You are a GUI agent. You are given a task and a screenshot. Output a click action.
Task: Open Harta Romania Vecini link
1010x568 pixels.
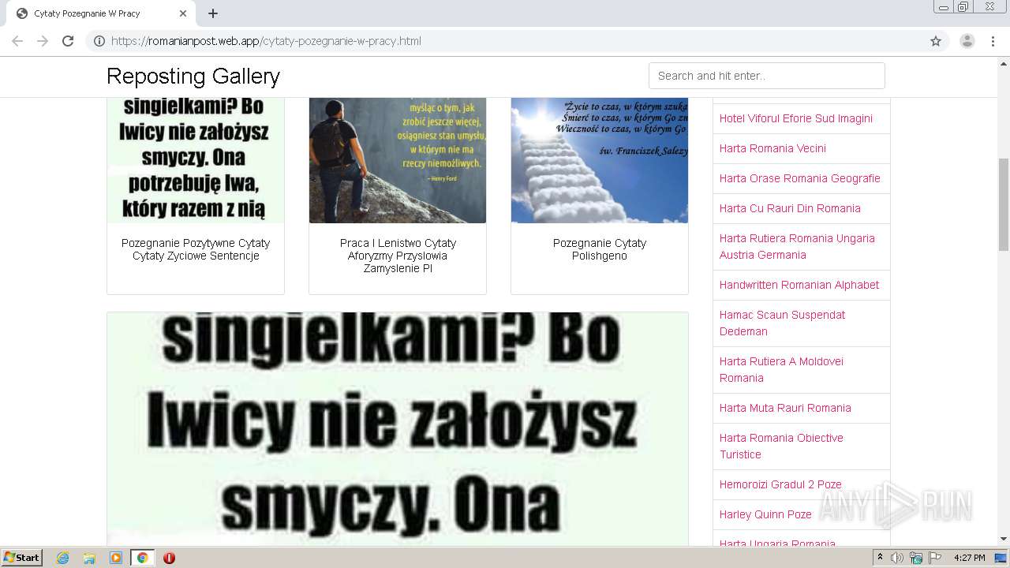pos(772,148)
